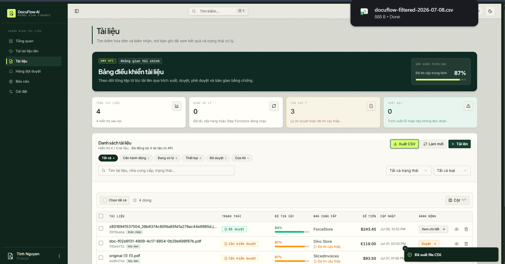505x264 pixels.
Task: Click the dollar icon beside Báo cáo
Action: (x=11, y=82)
